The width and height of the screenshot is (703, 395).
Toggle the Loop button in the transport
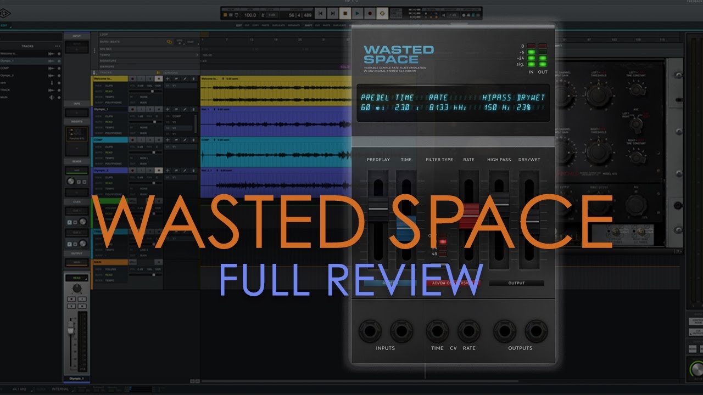(x=382, y=13)
